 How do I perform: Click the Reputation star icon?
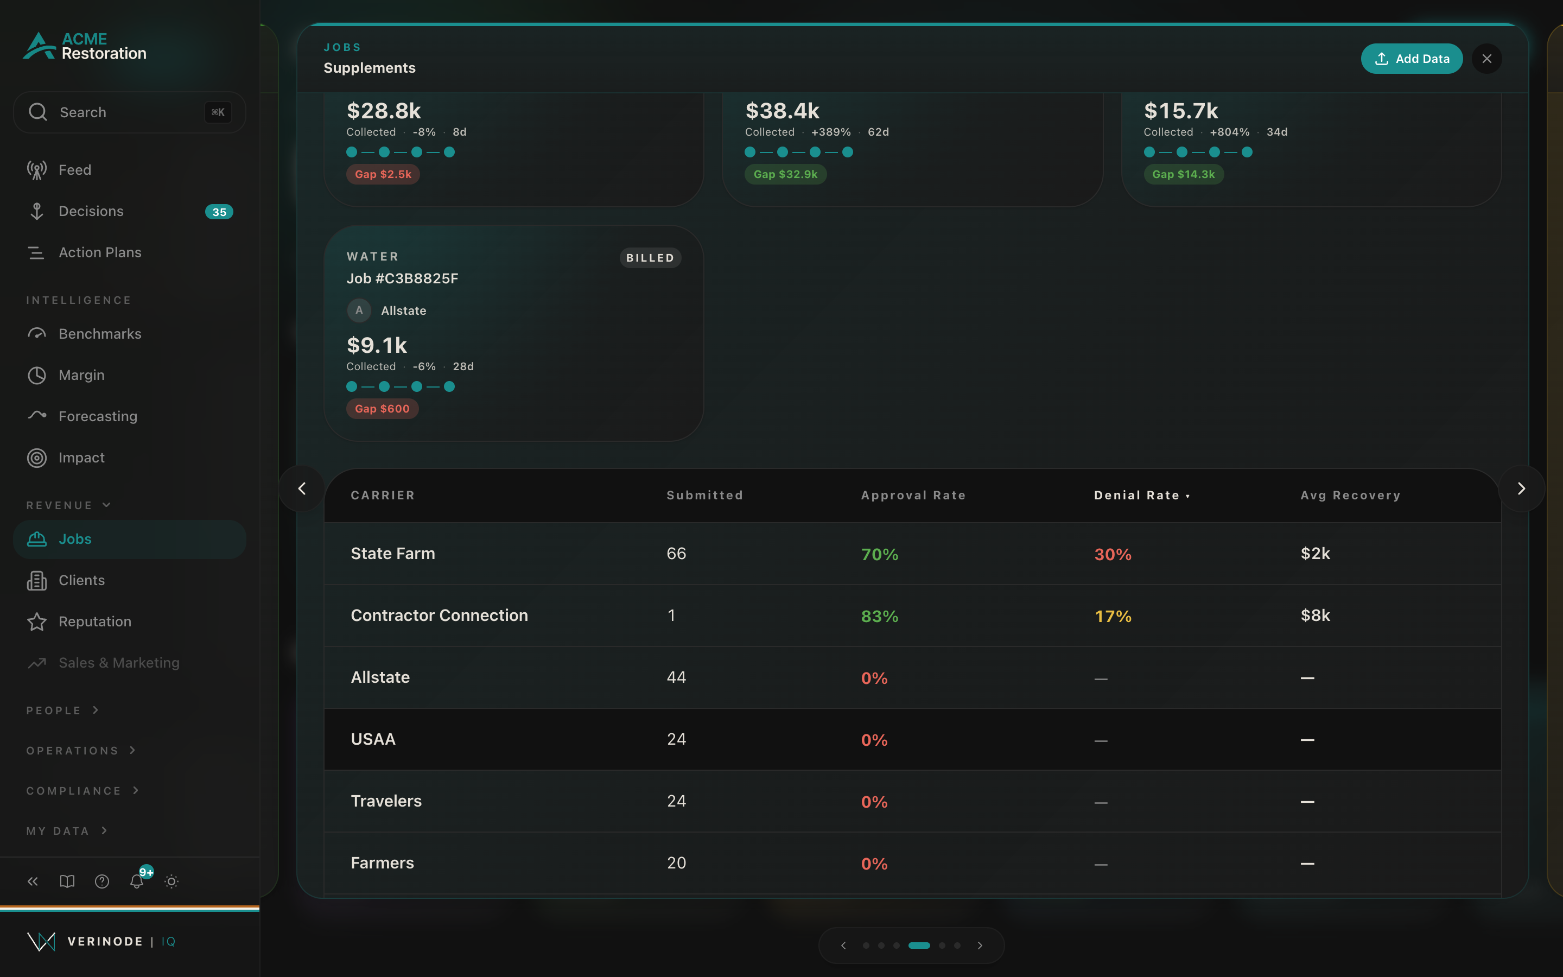[37, 621]
